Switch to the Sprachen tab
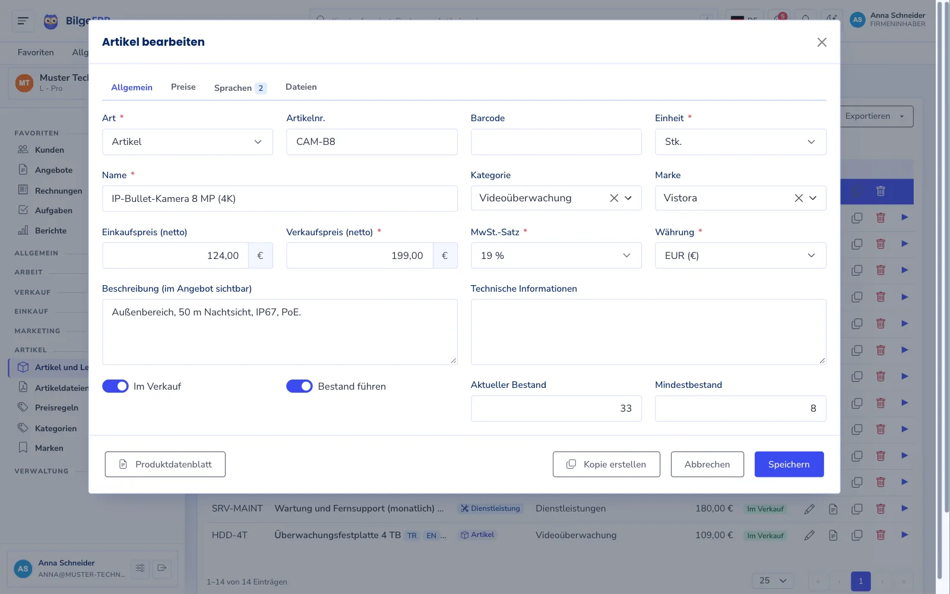 (x=240, y=88)
